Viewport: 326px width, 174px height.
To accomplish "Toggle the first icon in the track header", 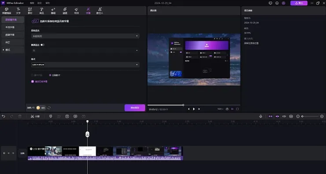I will [x=4, y=153].
